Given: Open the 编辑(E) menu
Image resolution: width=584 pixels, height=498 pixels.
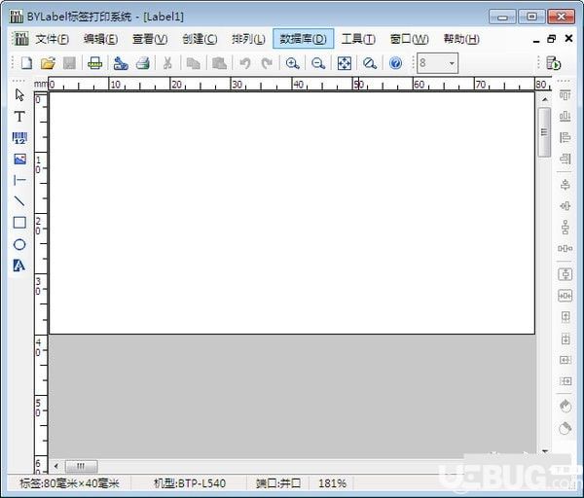Looking at the screenshot, I should coord(100,39).
